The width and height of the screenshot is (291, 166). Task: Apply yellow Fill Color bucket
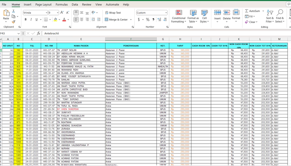tap(55, 19)
